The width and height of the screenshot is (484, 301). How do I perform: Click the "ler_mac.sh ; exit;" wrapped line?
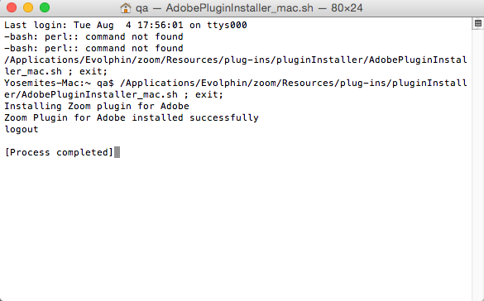pos(56,72)
